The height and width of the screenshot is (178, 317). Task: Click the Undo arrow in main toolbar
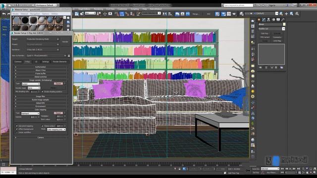click(4, 14)
